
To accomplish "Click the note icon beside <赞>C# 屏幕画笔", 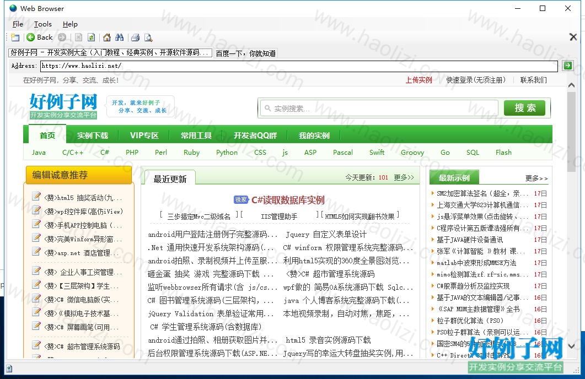I will (x=36, y=326).
